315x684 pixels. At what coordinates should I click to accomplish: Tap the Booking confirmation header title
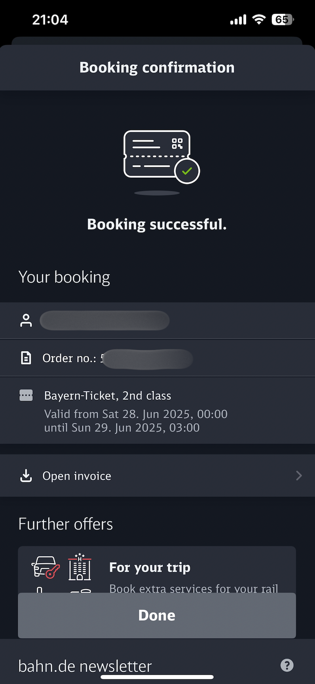click(157, 67)
